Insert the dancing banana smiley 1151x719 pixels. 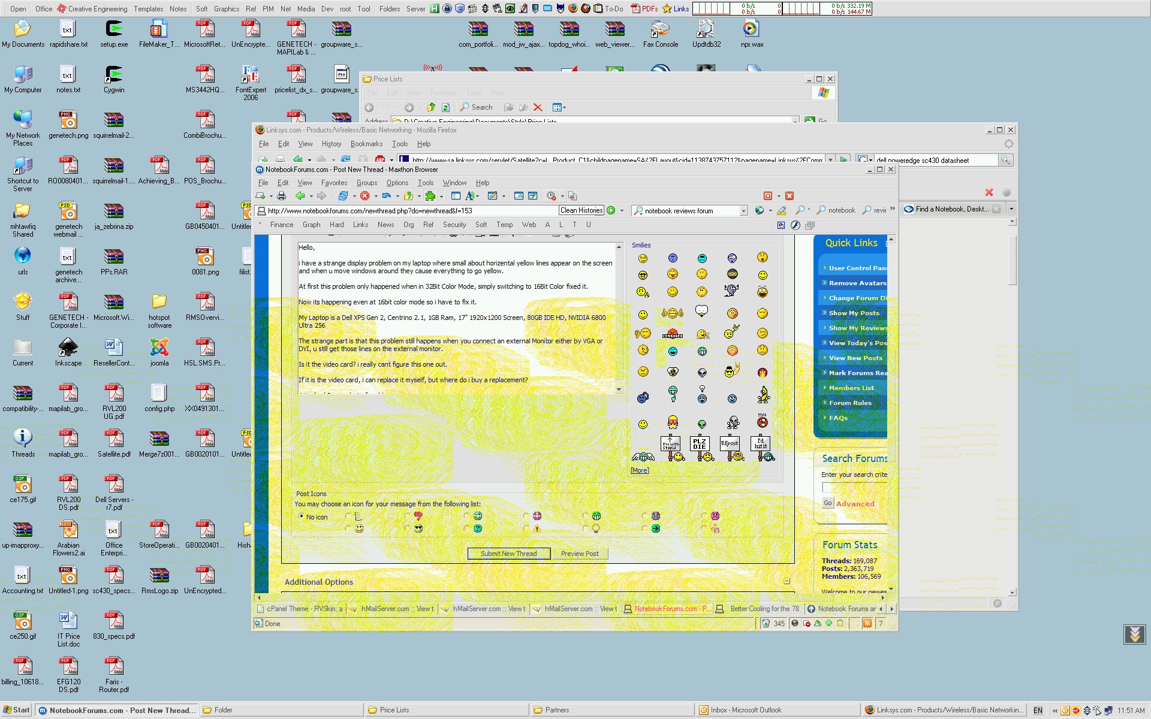click(x=763, y=394)
